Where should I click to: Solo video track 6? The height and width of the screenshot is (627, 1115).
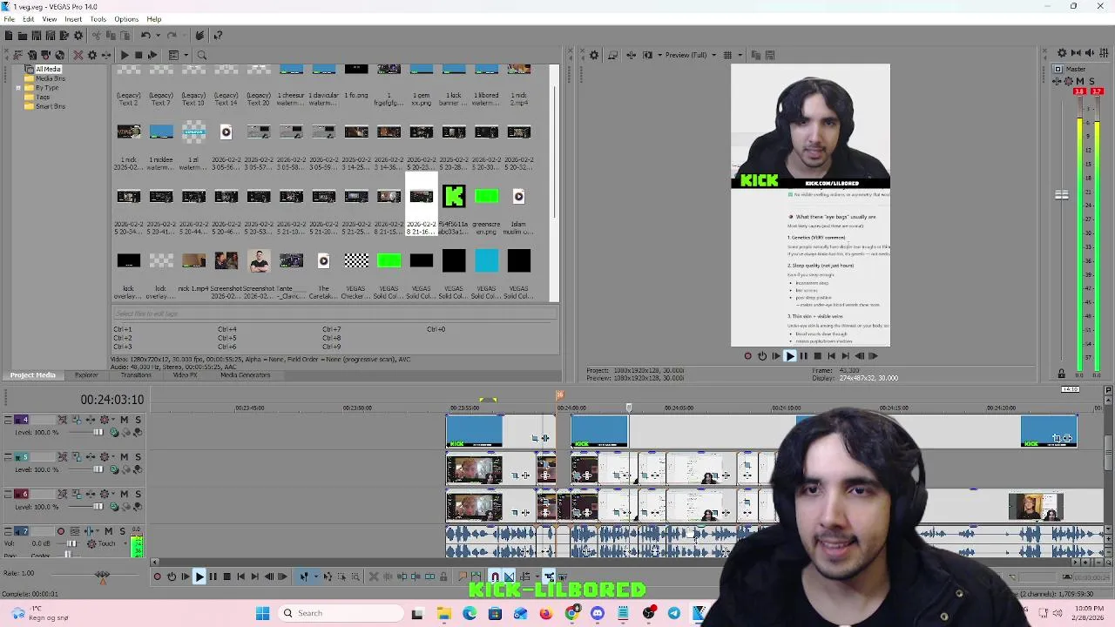138,494
